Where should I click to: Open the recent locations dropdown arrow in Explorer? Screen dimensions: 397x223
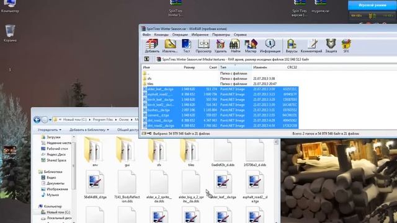(50, 120)
